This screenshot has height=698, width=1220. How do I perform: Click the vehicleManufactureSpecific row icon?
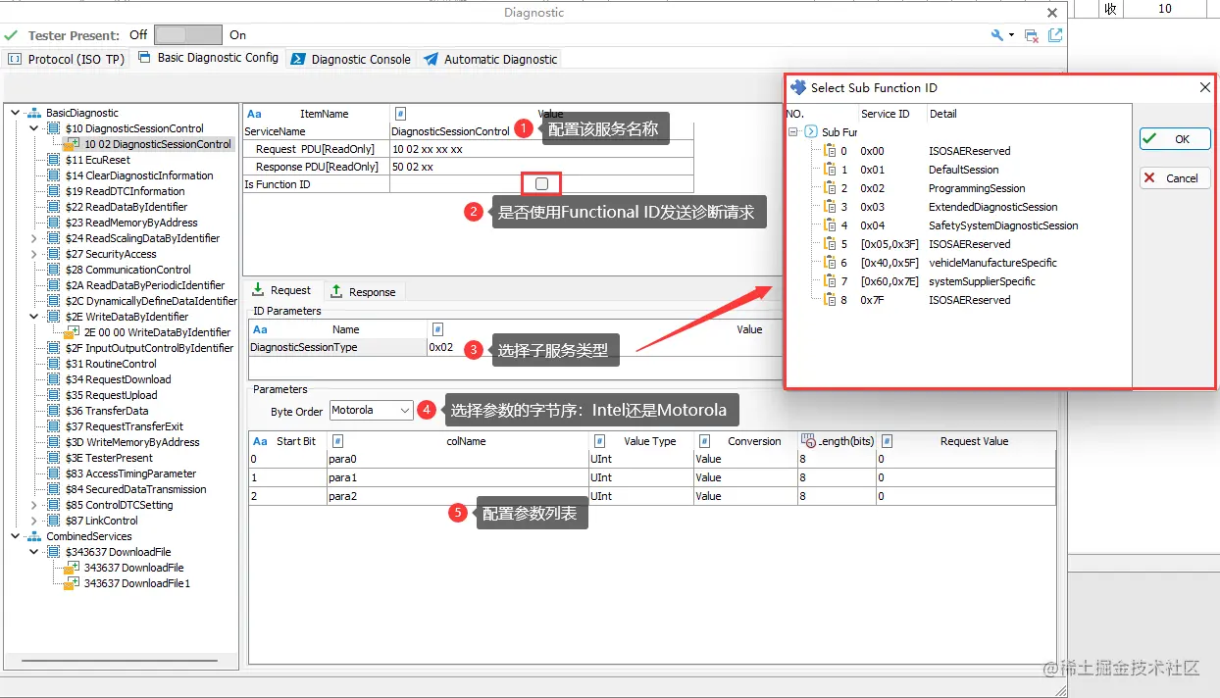pos(830,263)
